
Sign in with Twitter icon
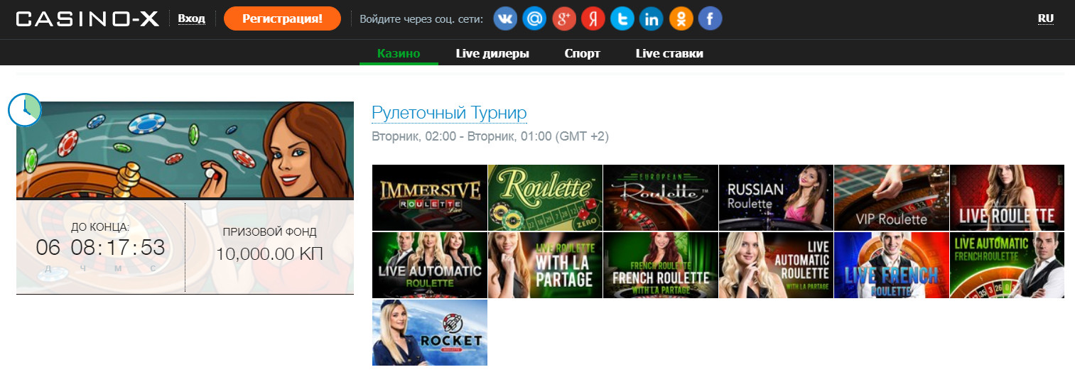[622, 18]
